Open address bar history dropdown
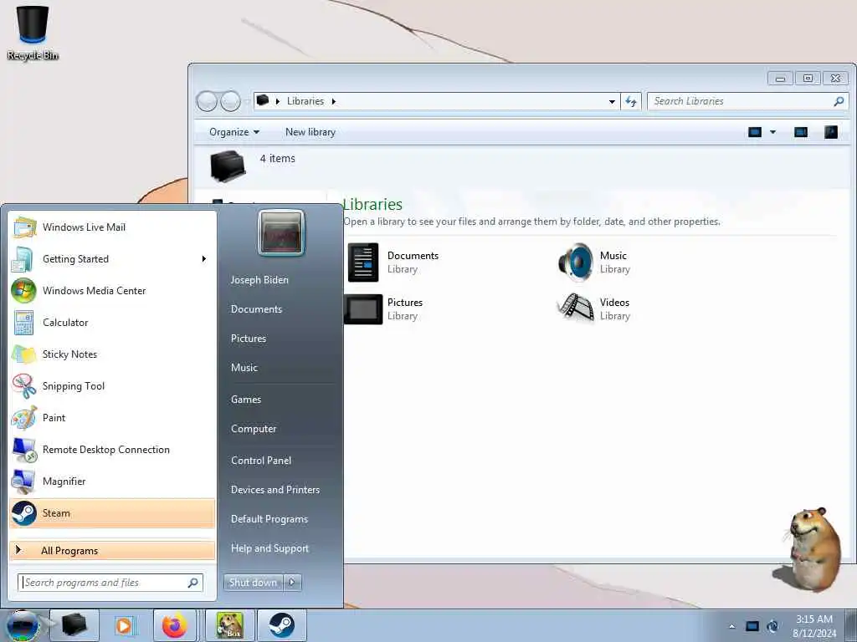Viewport: 857px width, 642px height. (612, 101)
